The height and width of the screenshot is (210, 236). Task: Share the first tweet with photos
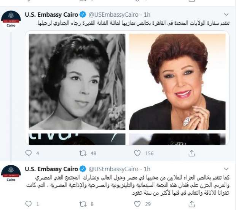pyautogui.click(x=191, y=153)
